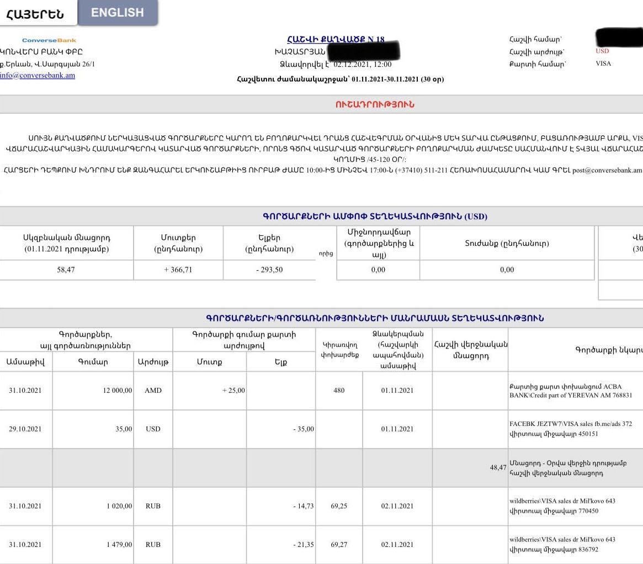Screen dimensions: 643x564
Task: Click the 02.11.2021 cell in the 1 020,00 row
Action: 397,506
